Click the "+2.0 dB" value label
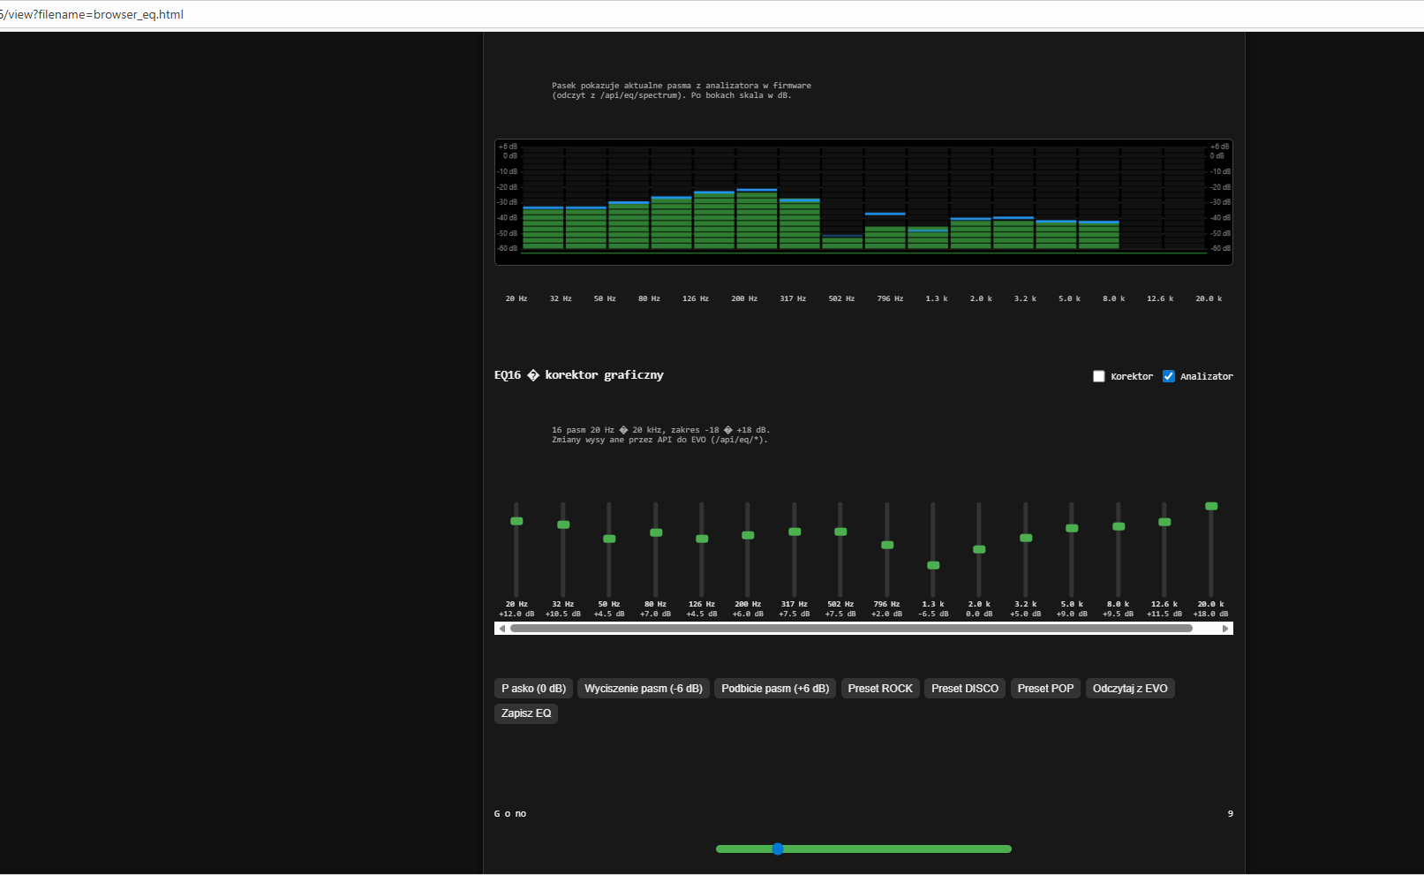 (887, 615)
